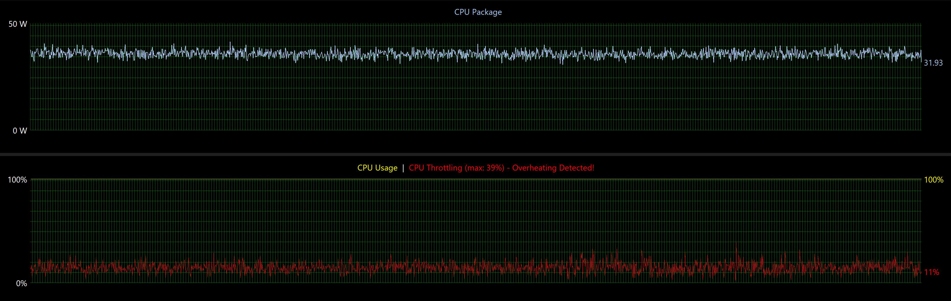Click the 0 W axis label
Image resolution: width=951 pixels, height=301 pixels.
point(19,131)
